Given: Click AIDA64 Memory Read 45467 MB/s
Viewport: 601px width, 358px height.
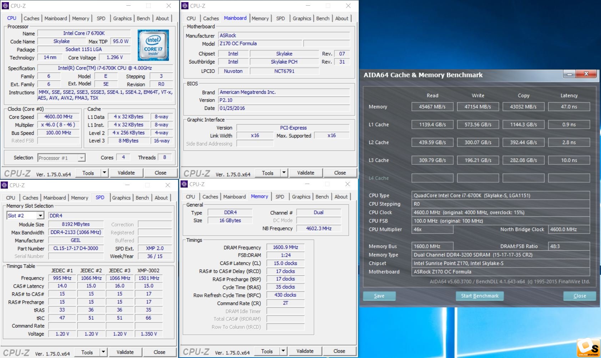Looking at the screenshot, I should tap(432, 107).
